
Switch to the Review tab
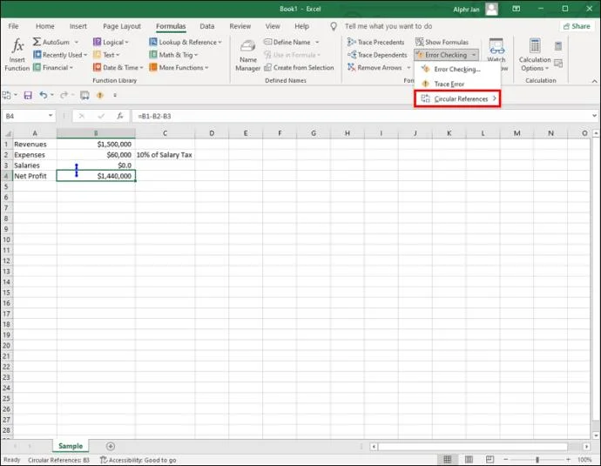pos(240,26)
